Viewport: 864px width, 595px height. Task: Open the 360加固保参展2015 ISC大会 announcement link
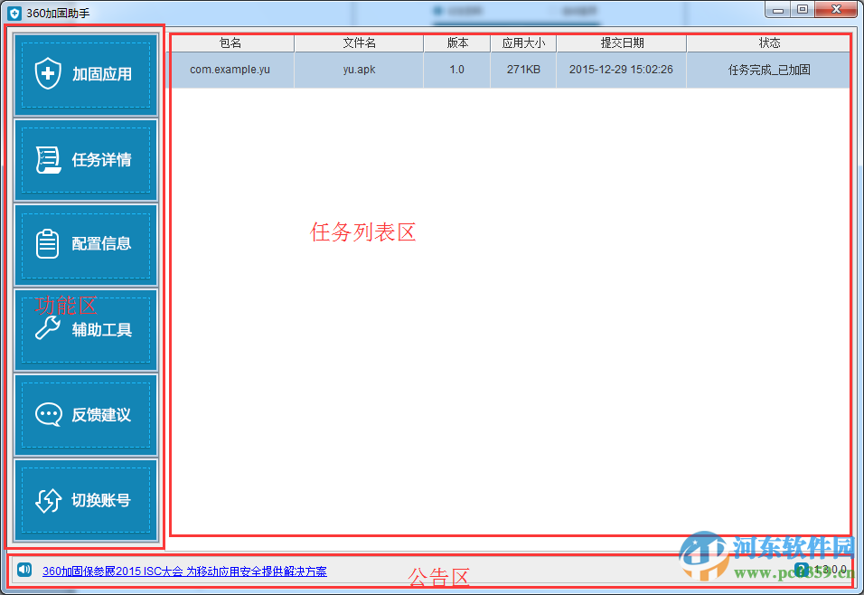click(184, 571)
